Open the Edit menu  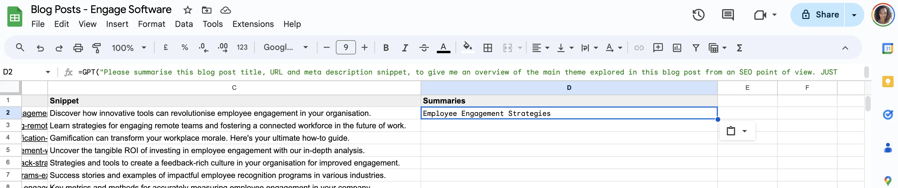[x=61, y=24]
